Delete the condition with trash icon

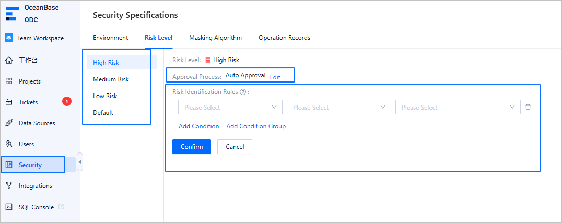[x=528, y=107]
